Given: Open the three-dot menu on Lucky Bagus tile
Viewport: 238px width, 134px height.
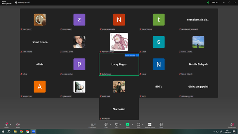Looking at the screenshot, I should pos(137,55).
